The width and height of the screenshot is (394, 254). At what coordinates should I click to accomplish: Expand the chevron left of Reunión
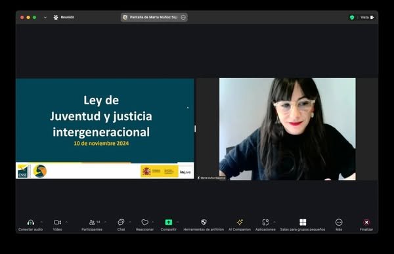pos(45,18)
